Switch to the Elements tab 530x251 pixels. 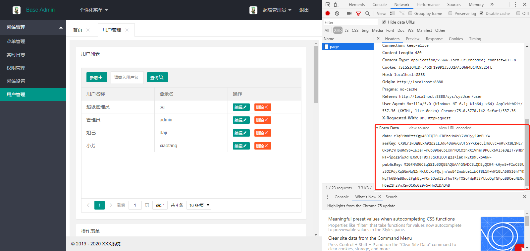coord(357,4)
